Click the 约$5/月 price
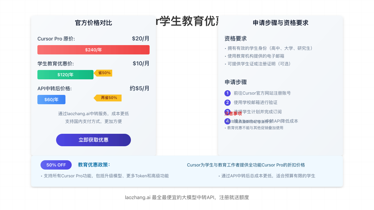This screenshot has width=374, height=210. click(x=140, y=88)
